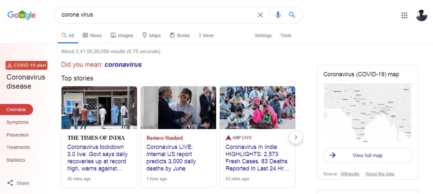Open the Settings menu
Viewport: 433px width, 194px height.
pos(263,36)
